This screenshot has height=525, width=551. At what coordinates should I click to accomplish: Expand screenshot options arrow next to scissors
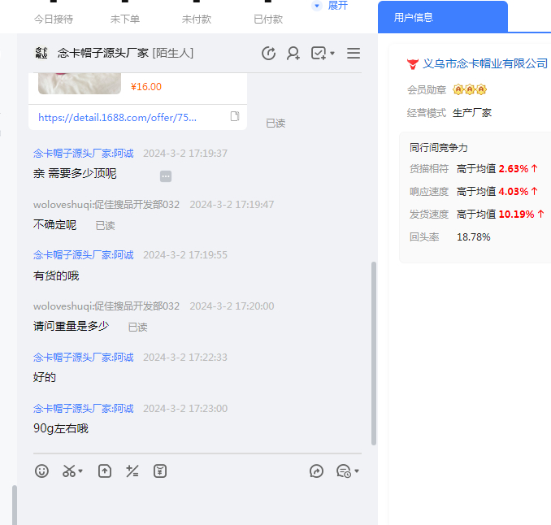point(80,471)
